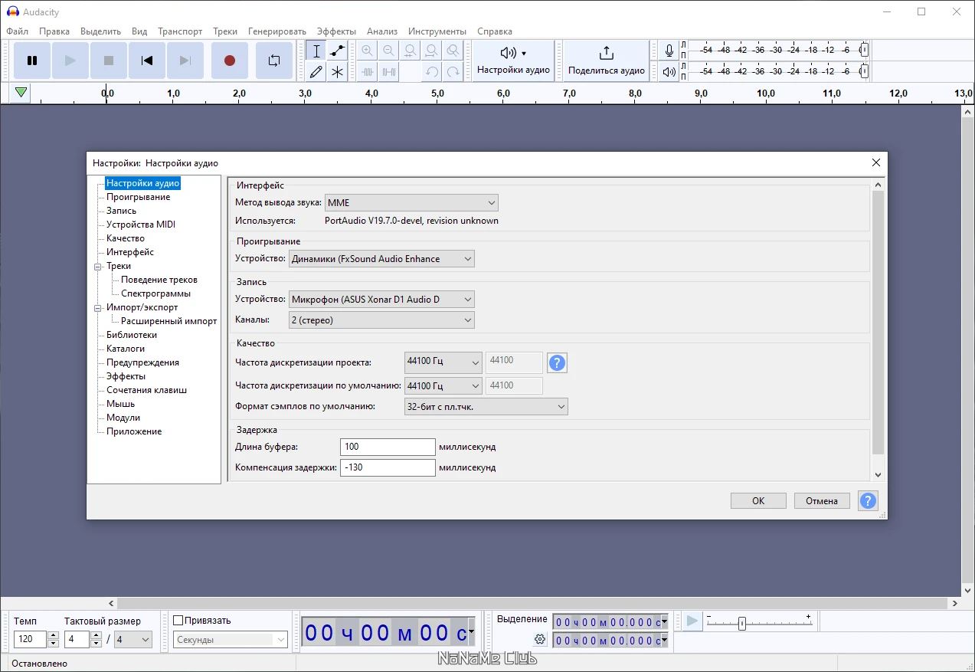Click the blue help icon beside sample rate

click(x=557, y=363)
